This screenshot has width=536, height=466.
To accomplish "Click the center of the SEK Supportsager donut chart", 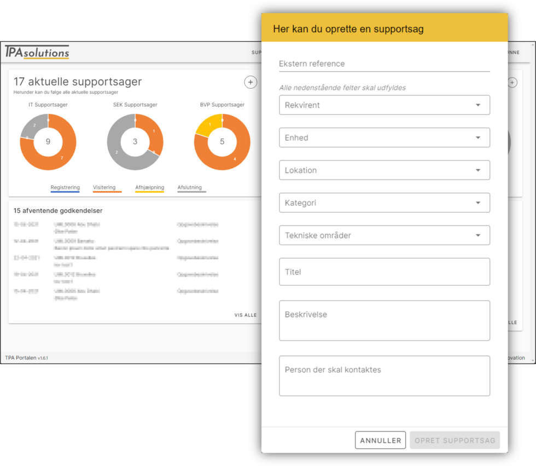I will pos(135,142).
